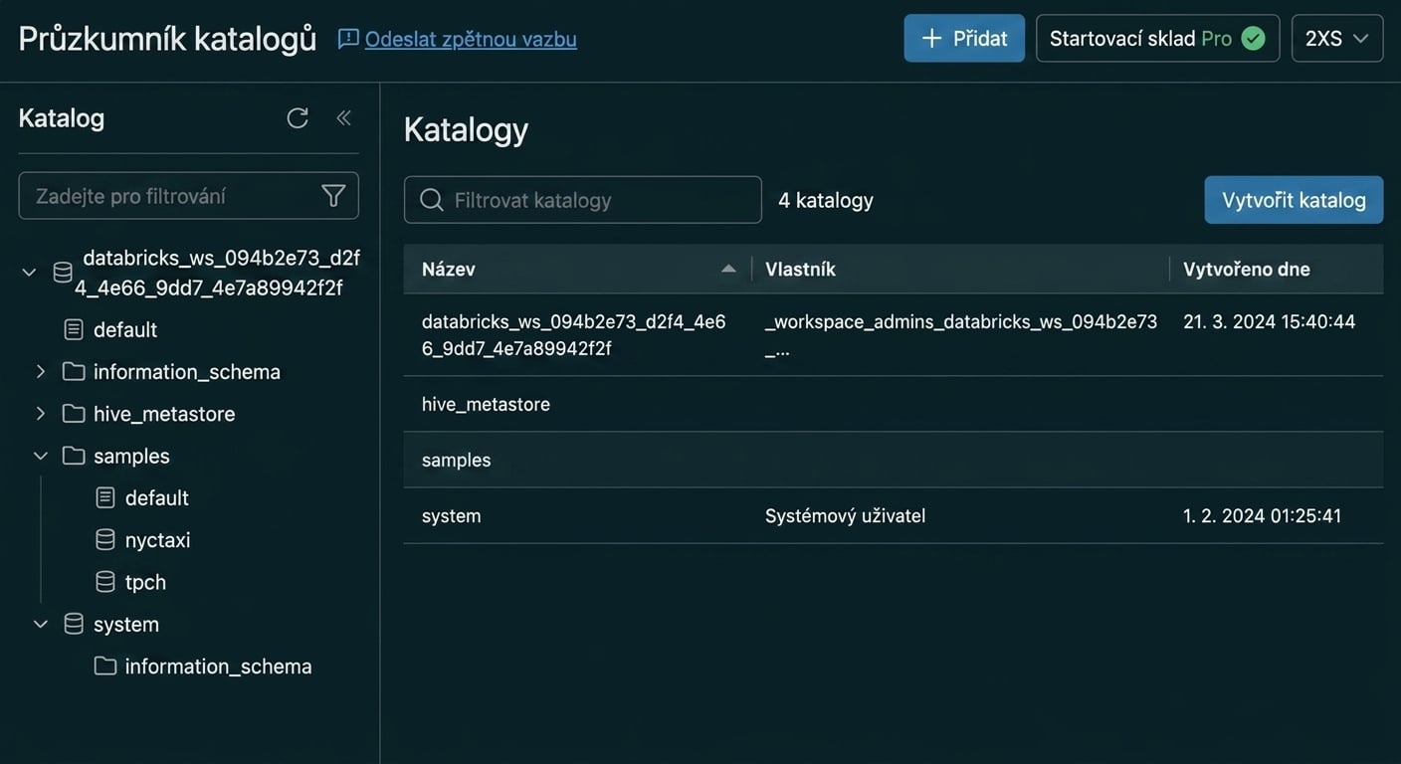Click the folder icon beside hive_metastore

[x=74, y=413]
